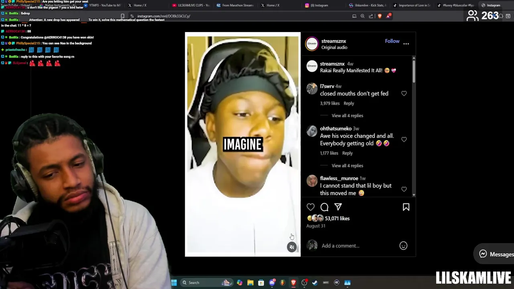Open streamsznx username link in header
Image resolution: width=514 pixels, height=289 pixels.
pyautogui.click(x=334, y=41)
